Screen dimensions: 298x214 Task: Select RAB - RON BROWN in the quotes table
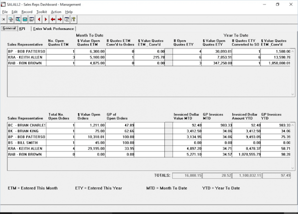[27, 63]
